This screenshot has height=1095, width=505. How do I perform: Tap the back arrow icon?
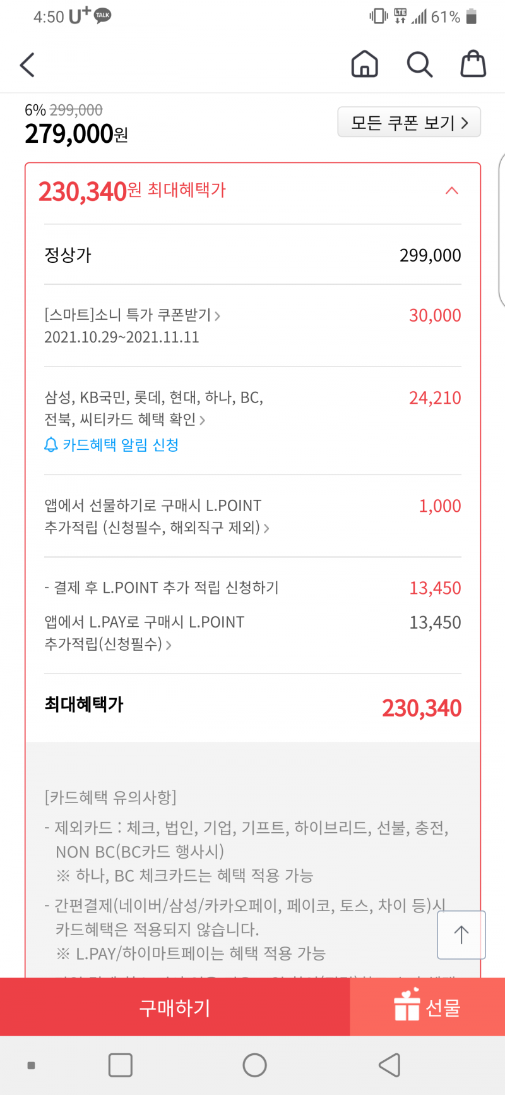click(x=27, y=64)
